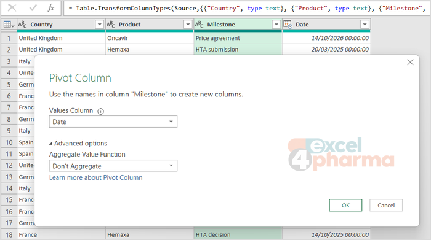Select the 14/10/2025 00:00:00 date cell
This screenshot has width=431, height=240.
point(326,235)
